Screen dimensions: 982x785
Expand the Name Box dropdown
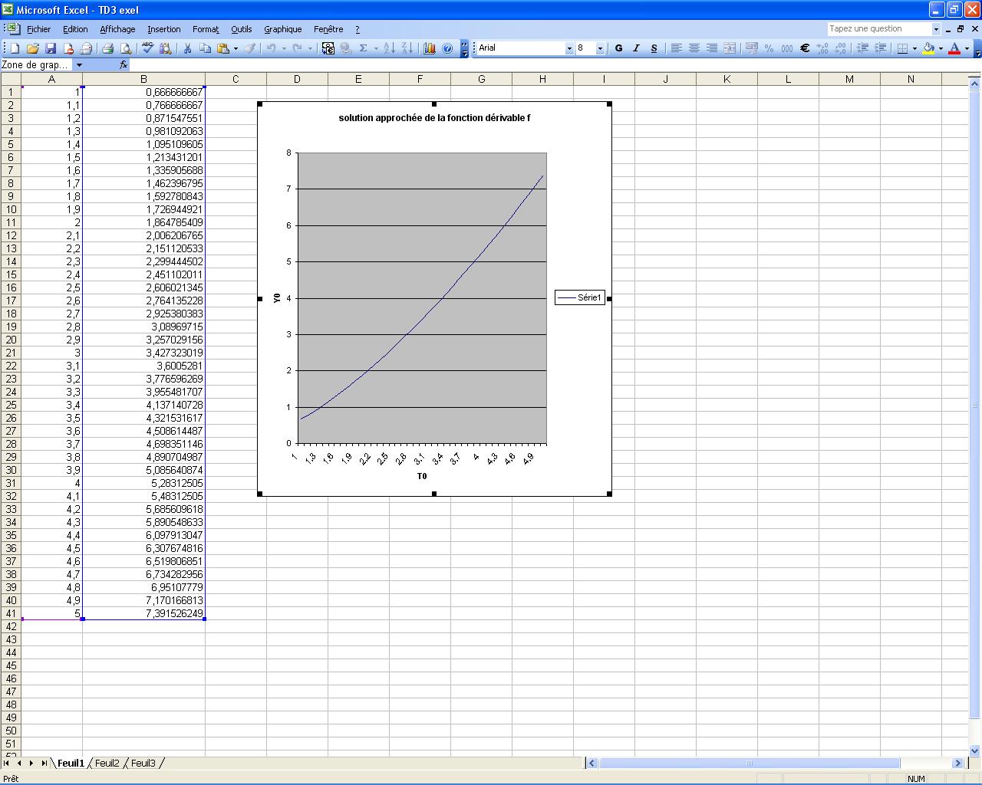pos(79,65)
